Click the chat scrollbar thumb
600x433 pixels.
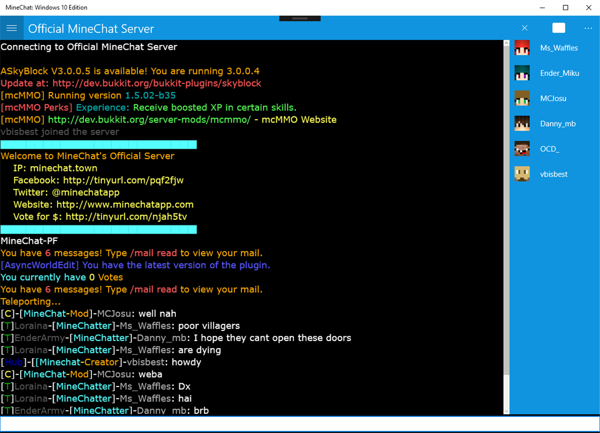click(x=507, y=211)
